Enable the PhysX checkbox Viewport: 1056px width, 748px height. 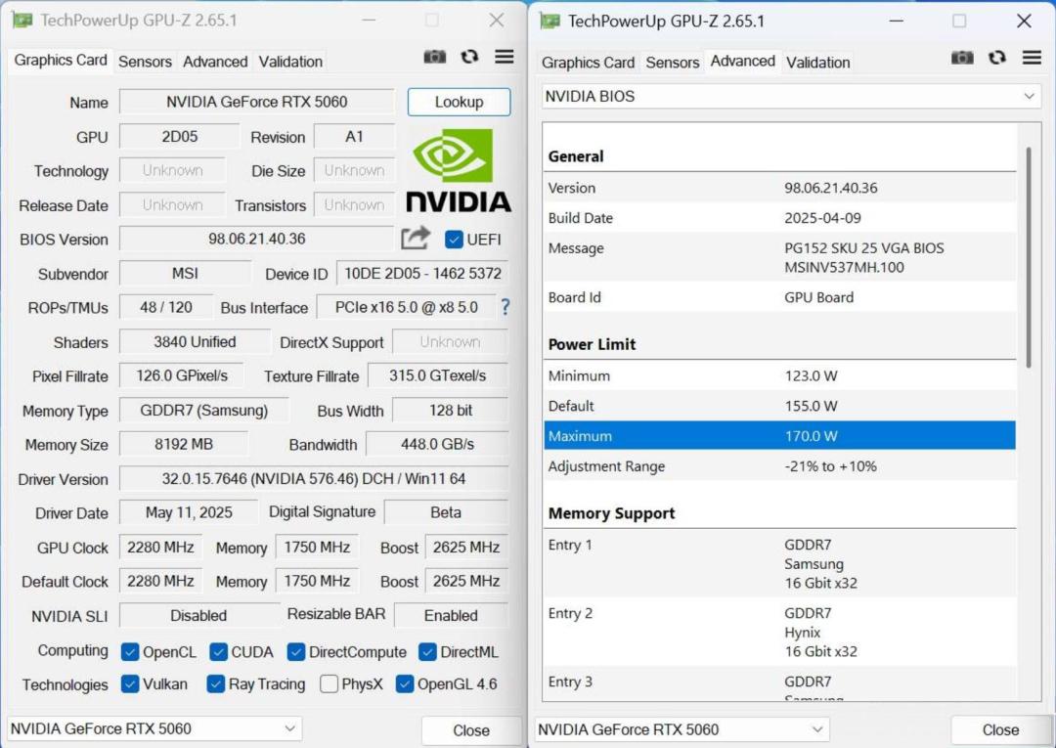pos(329,684)
